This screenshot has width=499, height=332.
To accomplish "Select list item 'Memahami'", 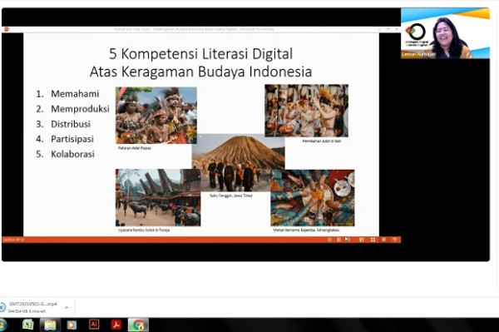I will [75, 93].
